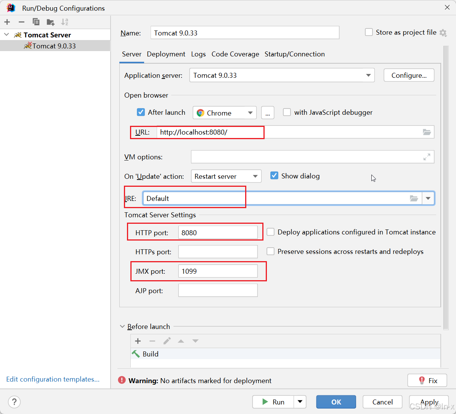Toggle the Show dialog checkbox
456x414 pixels.
[x=274, y=176]
